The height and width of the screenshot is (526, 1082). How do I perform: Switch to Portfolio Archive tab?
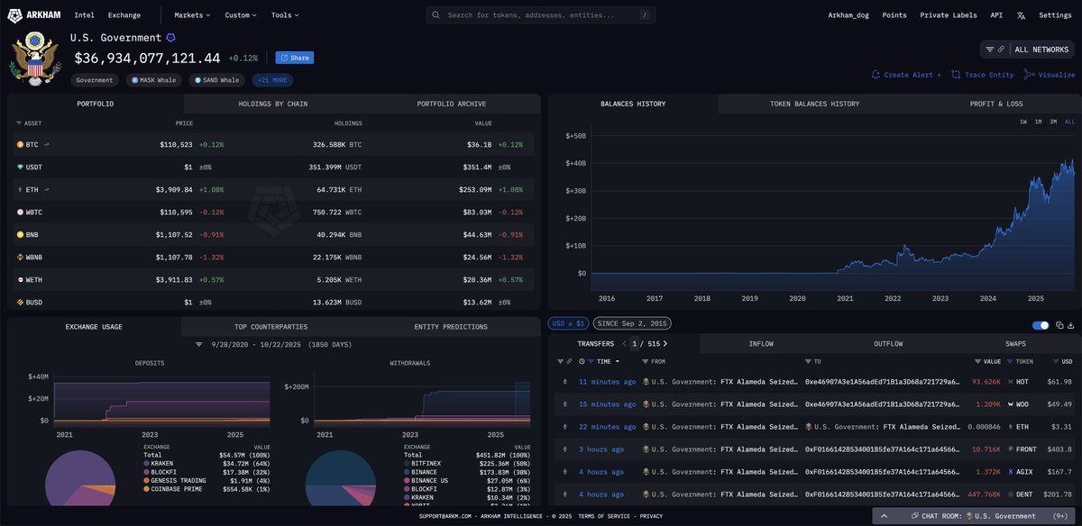(x=451, y=104)
